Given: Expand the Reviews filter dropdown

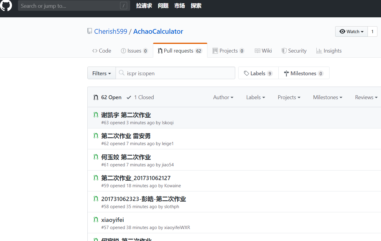Looking at the screenshot, I should (x=366, y=97).
